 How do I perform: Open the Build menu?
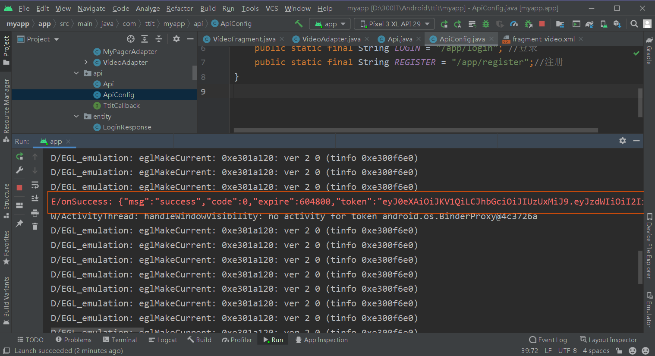[208, 8]
